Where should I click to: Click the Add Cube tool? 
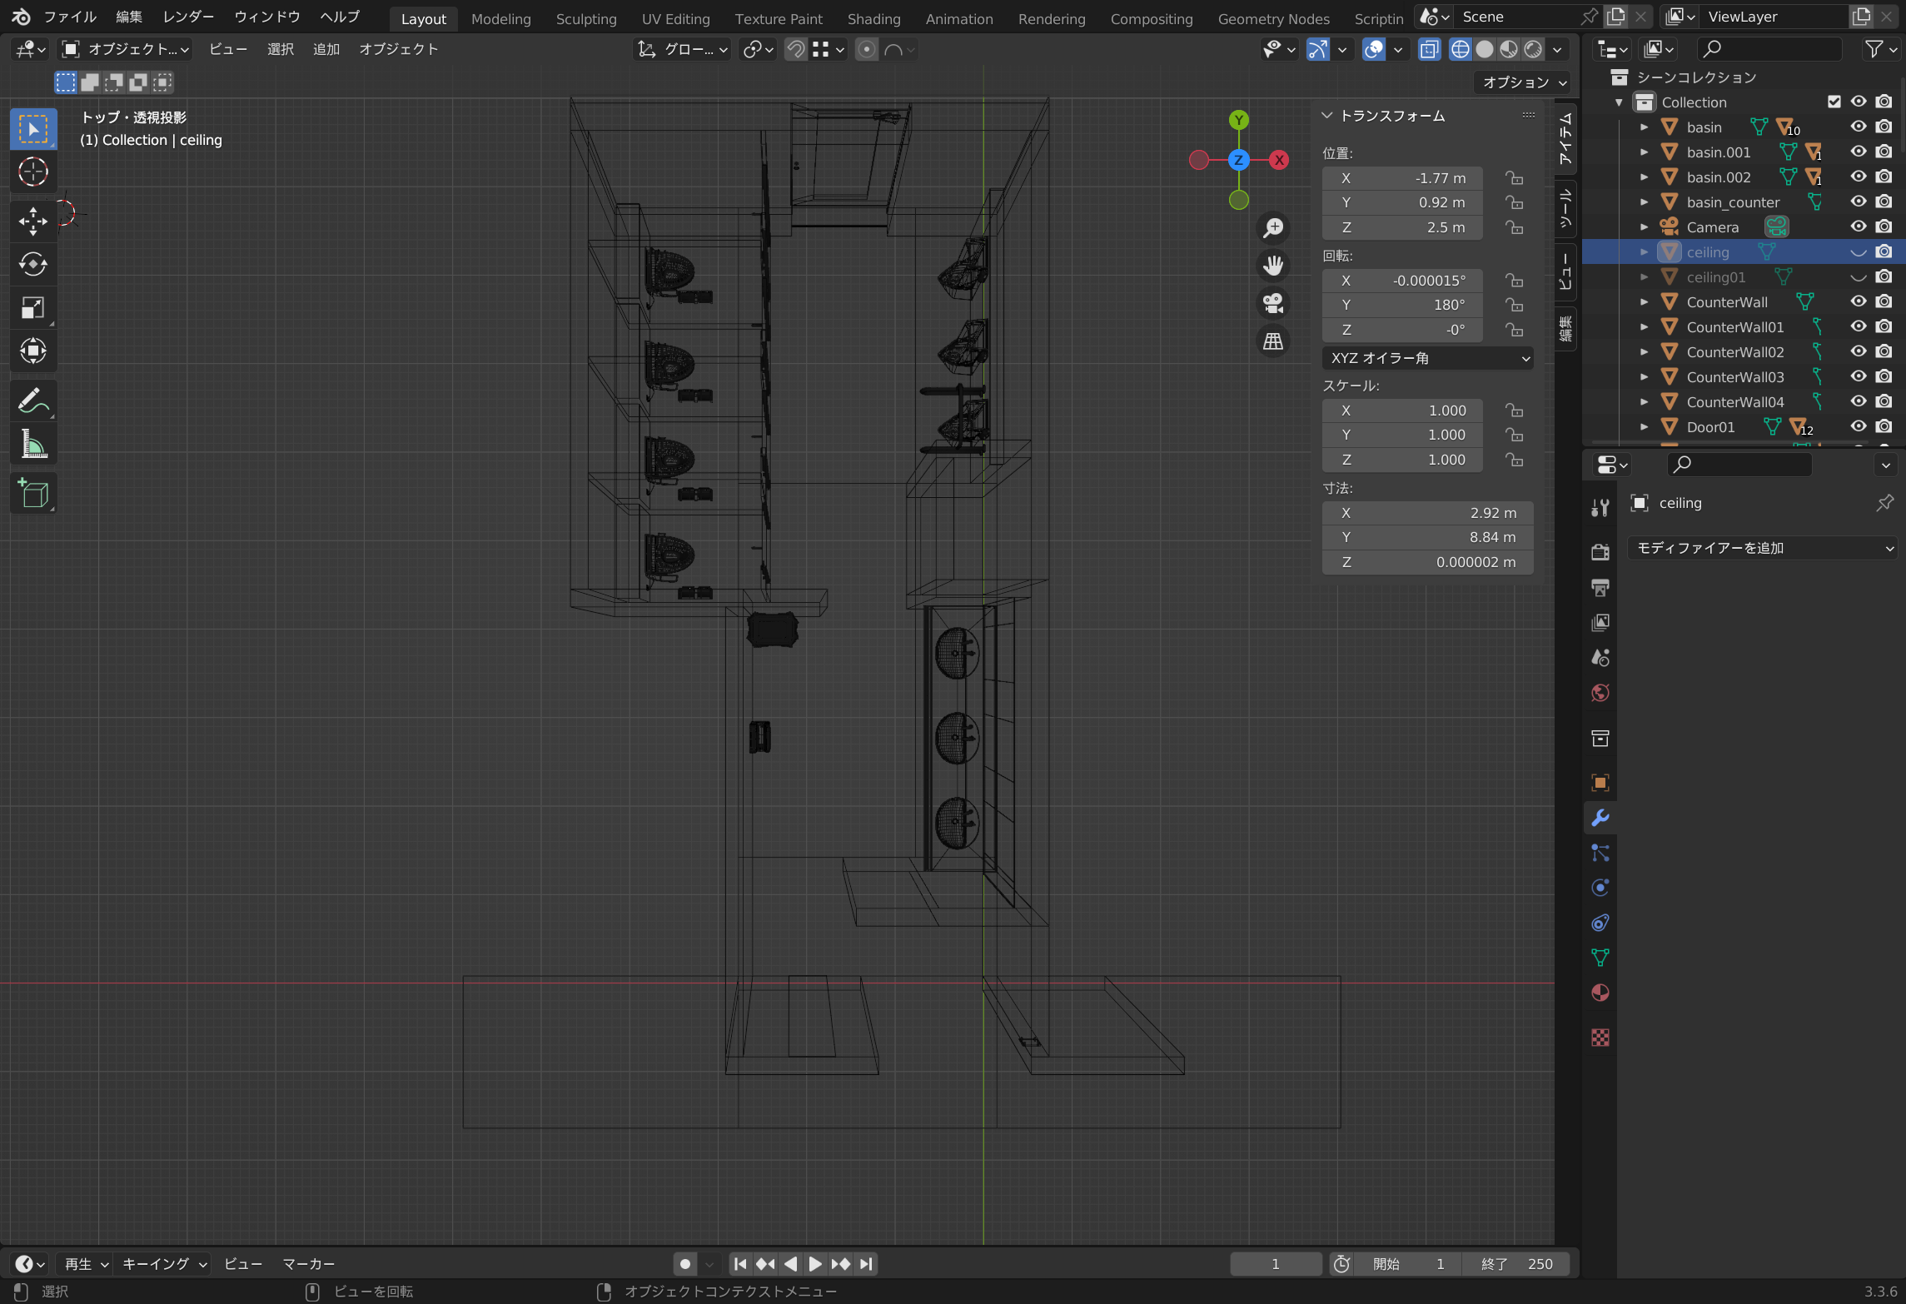coord(33,494)
